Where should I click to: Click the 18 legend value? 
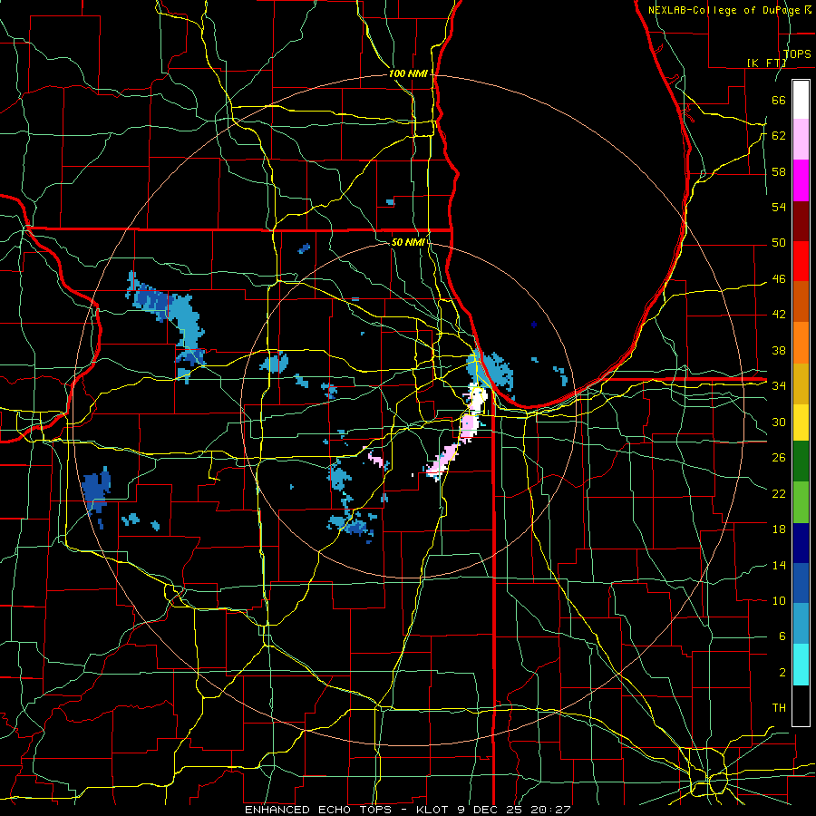[779, 529]
